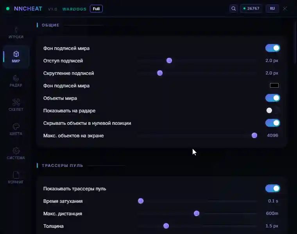Viewport: 297px width, 234px height.
Task: Toggle first Фон подписей мира switch
Action: tap(272, 48)
